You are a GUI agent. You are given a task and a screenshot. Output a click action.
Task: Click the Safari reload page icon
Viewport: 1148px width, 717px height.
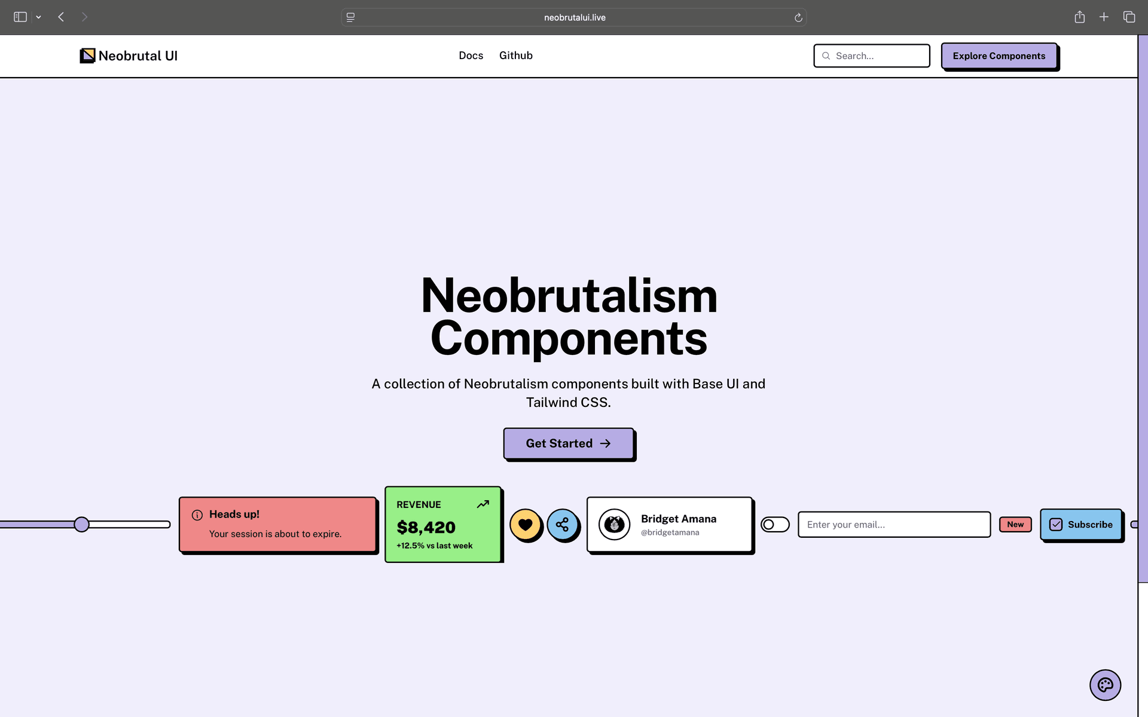(x=798, y=17)
